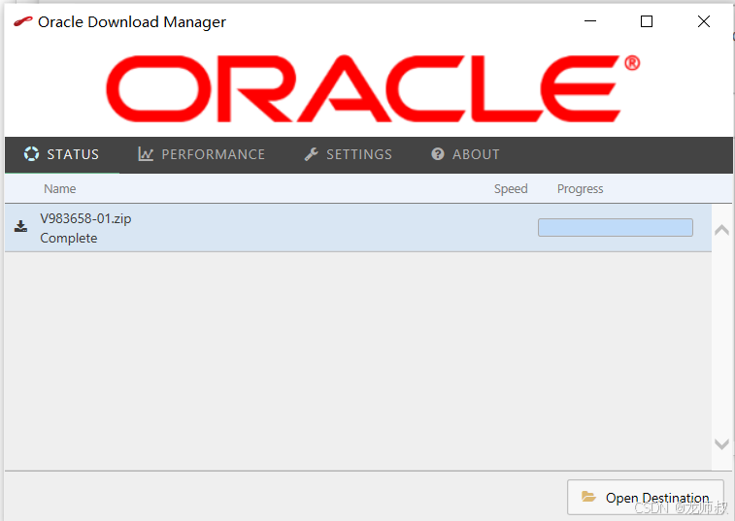
Task: Open the SETTINGS tab
Action: coord(349,154)
